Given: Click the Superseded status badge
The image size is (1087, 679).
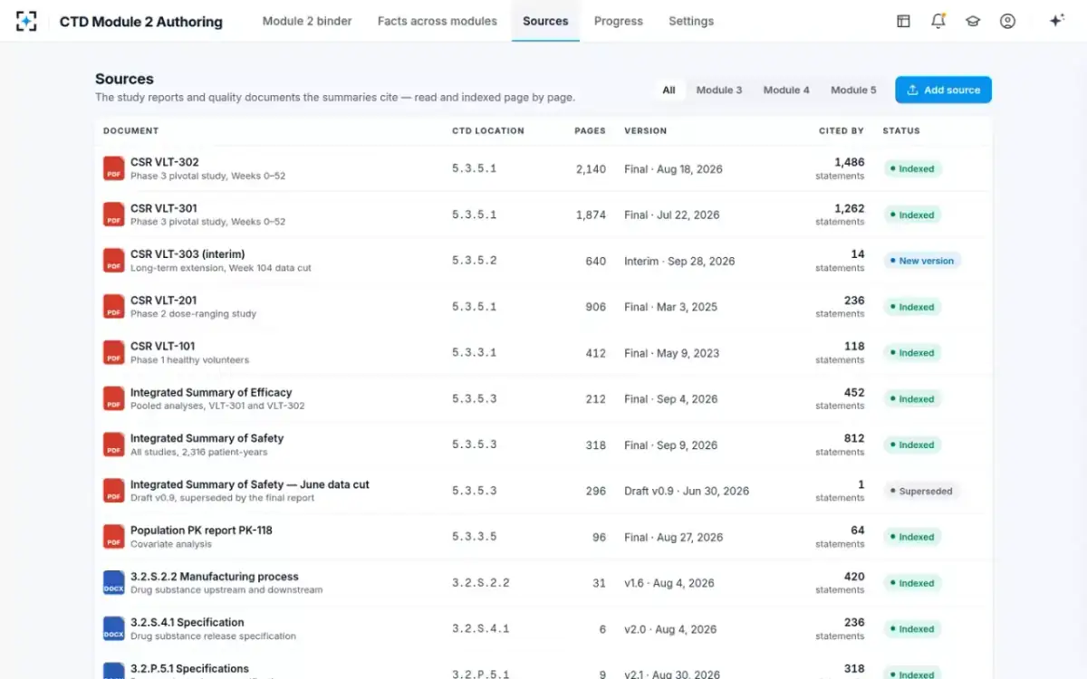Looking at the screenshot, I should pos(921,491).
